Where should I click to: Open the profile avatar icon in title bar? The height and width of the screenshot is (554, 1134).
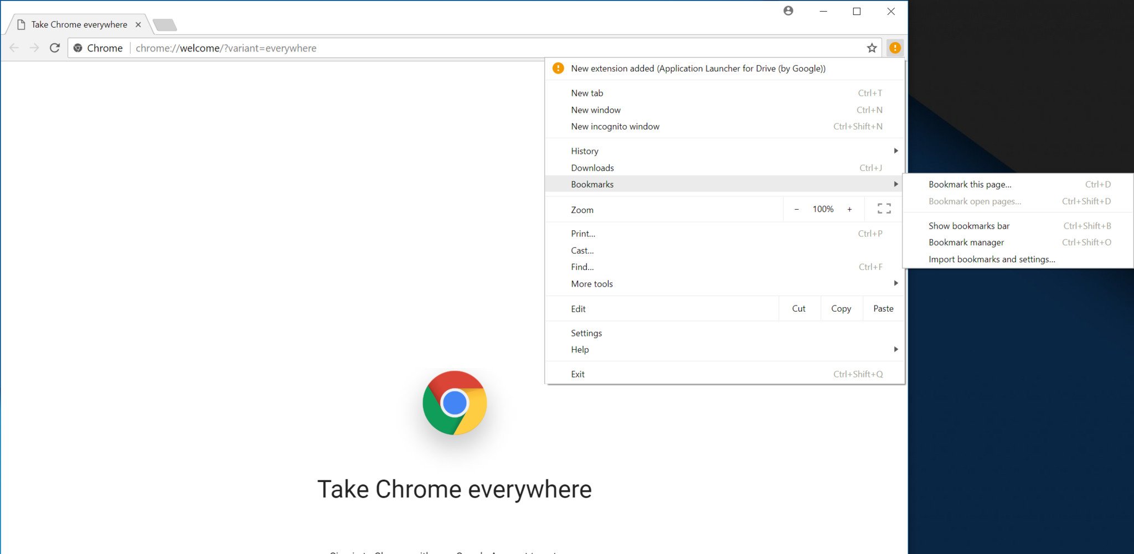[788, 11]
